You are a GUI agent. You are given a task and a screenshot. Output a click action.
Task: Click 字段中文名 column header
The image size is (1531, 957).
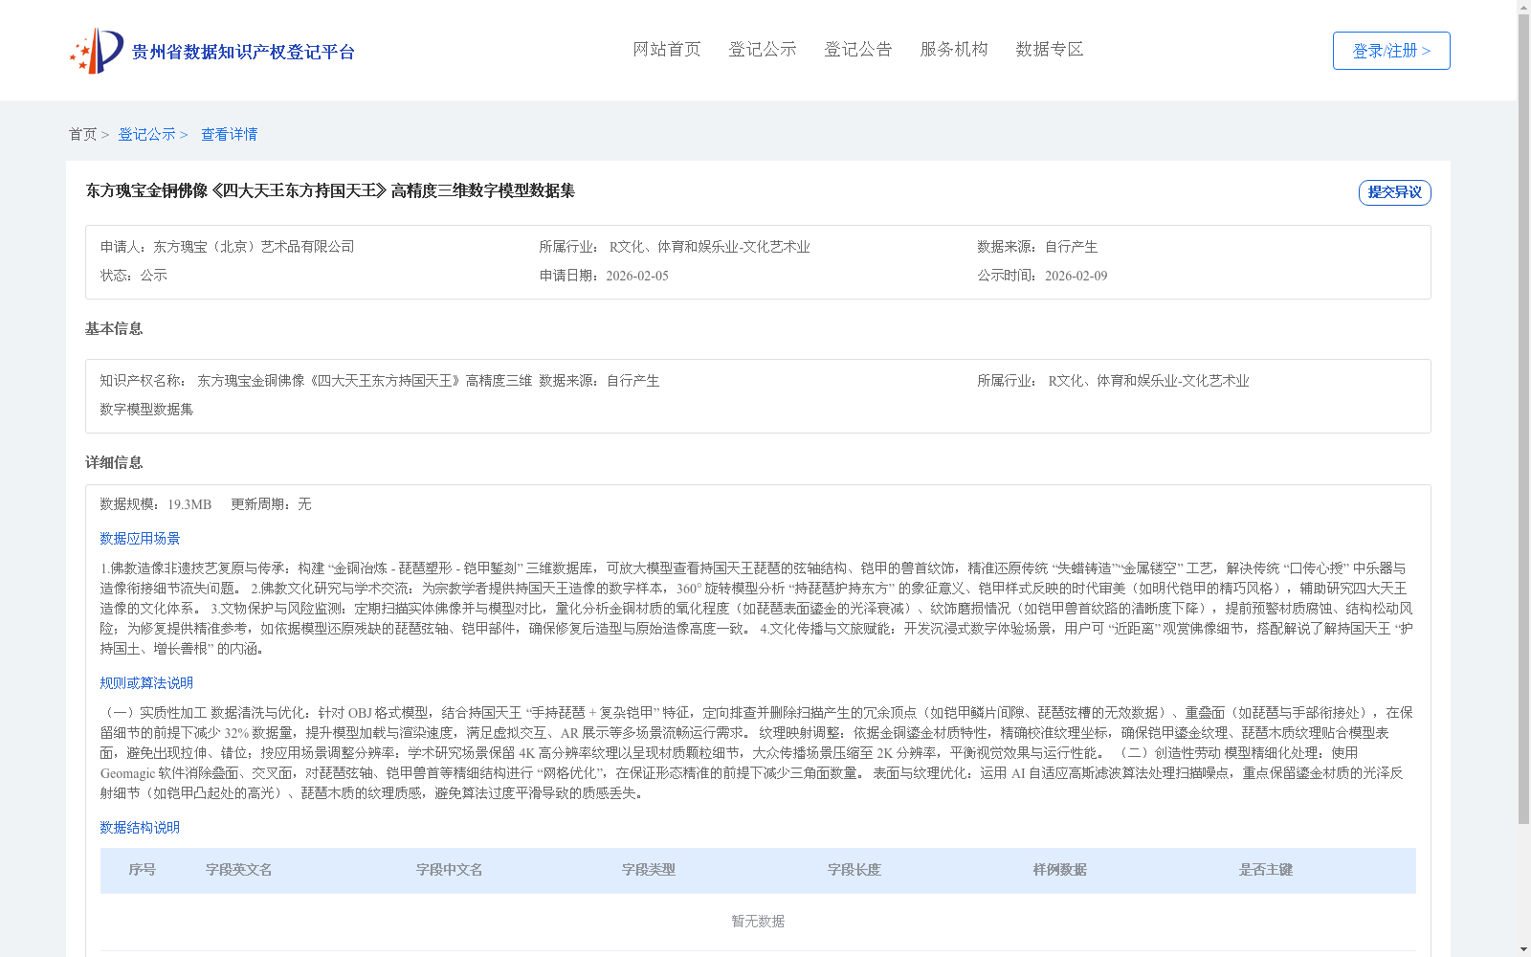[x=450, y=870]
